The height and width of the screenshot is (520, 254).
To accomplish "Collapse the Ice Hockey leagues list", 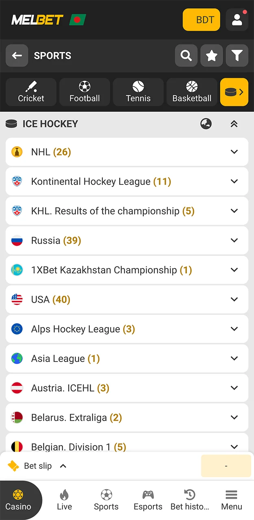I will 234,124.
